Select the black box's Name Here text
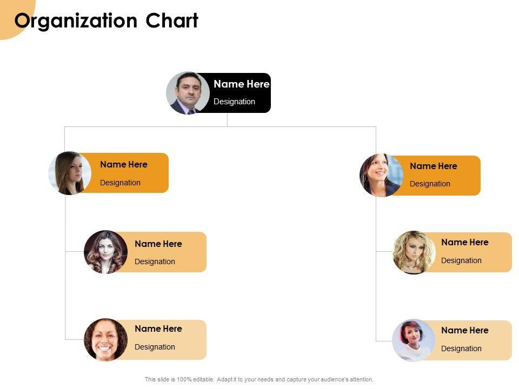519x389 pixels. point(241,84)
